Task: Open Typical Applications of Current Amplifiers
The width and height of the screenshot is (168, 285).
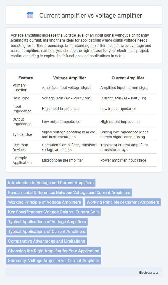Action: [47, 231]
